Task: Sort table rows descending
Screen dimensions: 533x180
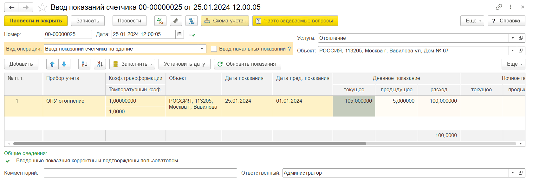Action: (x=100, y=64)
